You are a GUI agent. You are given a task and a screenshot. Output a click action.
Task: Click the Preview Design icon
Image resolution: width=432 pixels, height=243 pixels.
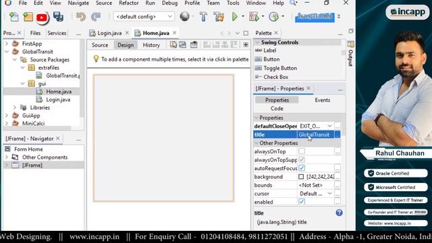tap(194, 45)
